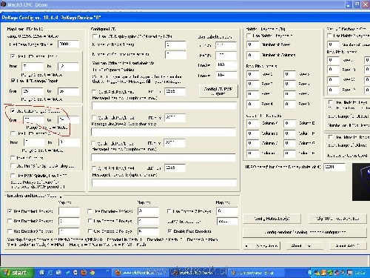
Task: Click the Row 1 pin number field
Action: pos(253,74)
